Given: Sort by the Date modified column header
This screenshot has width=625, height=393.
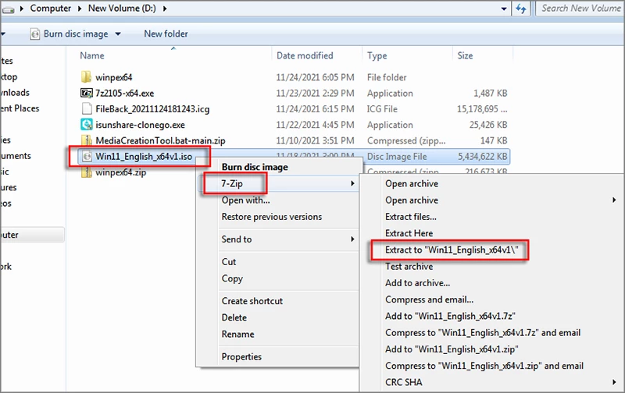Looking at the screenshot, I should pyautogui.click(x=305, y=55).
